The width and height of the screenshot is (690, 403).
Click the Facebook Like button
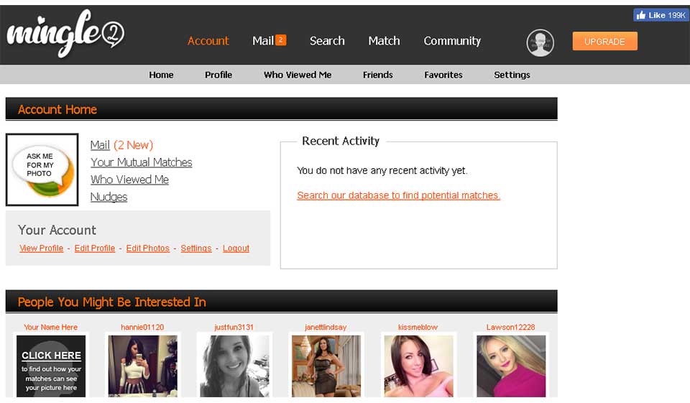[660, 15]
